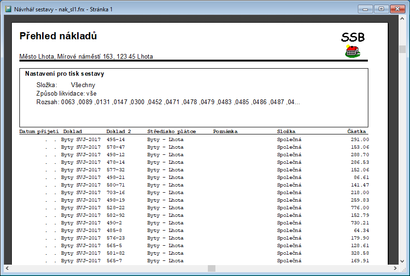The image size is (410, 276).
Task: Click the vertical scrollbar thumb
Action: [402, 50]
